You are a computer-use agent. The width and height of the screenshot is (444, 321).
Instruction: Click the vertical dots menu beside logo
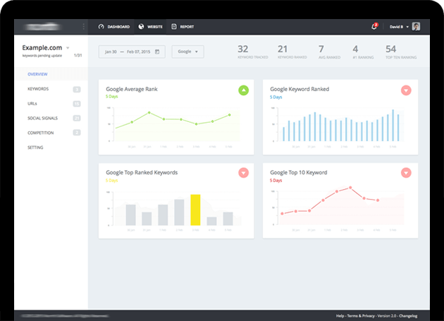tap(84, 27)
